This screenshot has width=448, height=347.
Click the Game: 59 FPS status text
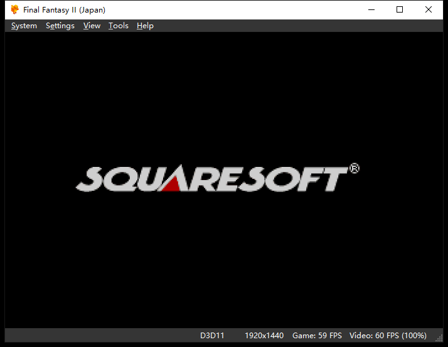(317, 335)
